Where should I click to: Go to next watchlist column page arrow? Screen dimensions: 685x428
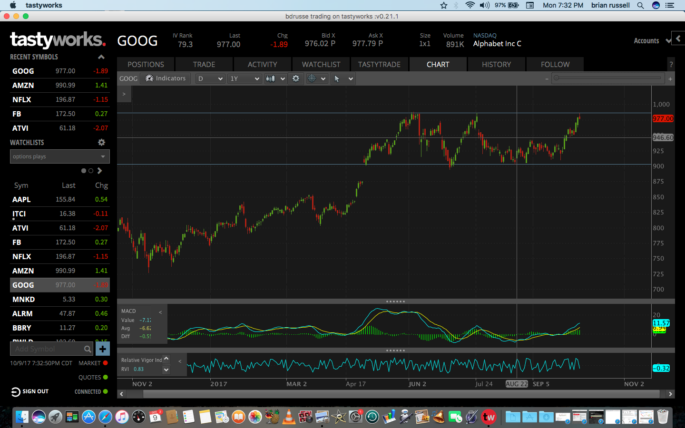click(x=100, y=171)
